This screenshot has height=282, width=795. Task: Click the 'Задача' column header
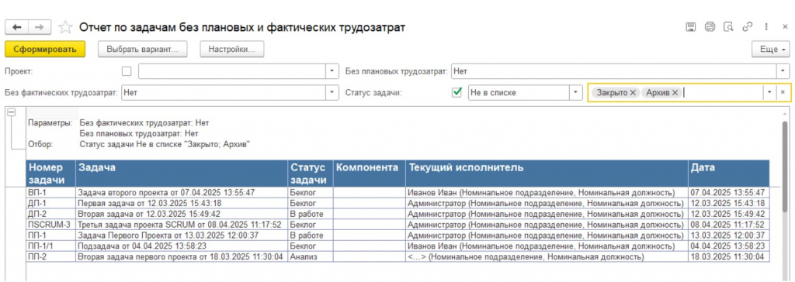(182, 174)
